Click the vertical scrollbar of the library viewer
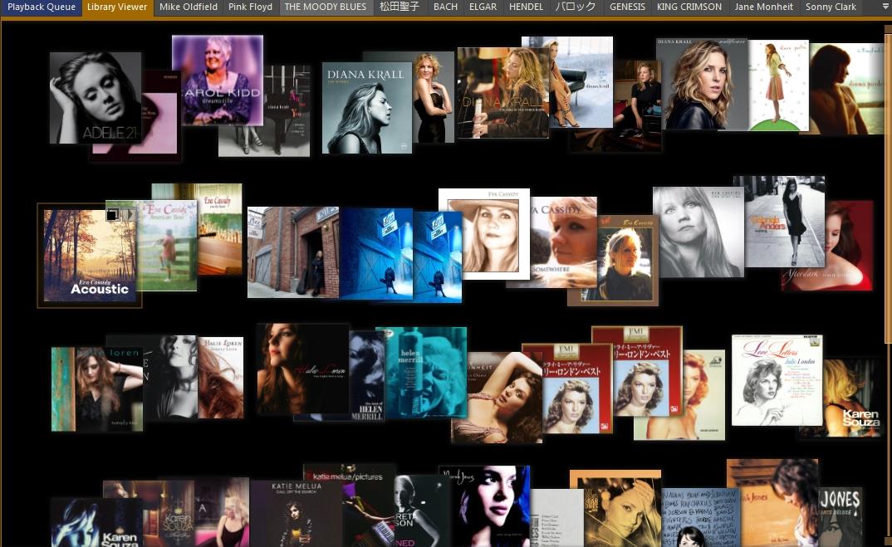The height and width of the screenshot is (547, 892). coord(888,188)
